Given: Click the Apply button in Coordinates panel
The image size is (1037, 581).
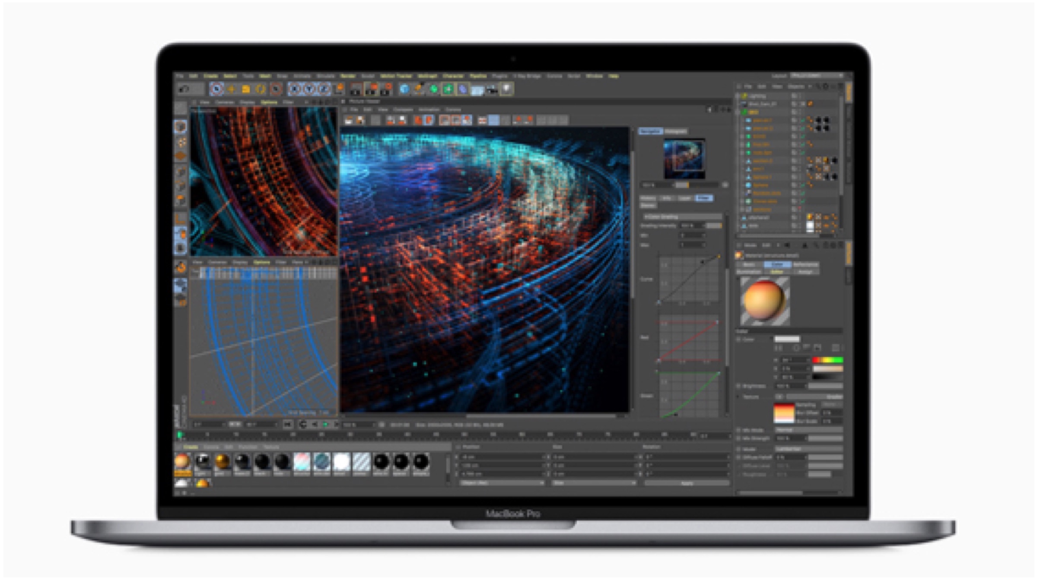Looking at the screenshot, I should pyautogui.click(x=687, y=483).
